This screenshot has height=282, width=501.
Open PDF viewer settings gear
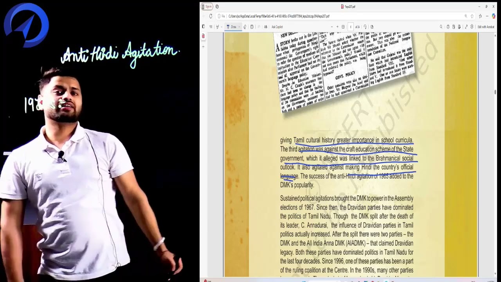tap(472, 27)
